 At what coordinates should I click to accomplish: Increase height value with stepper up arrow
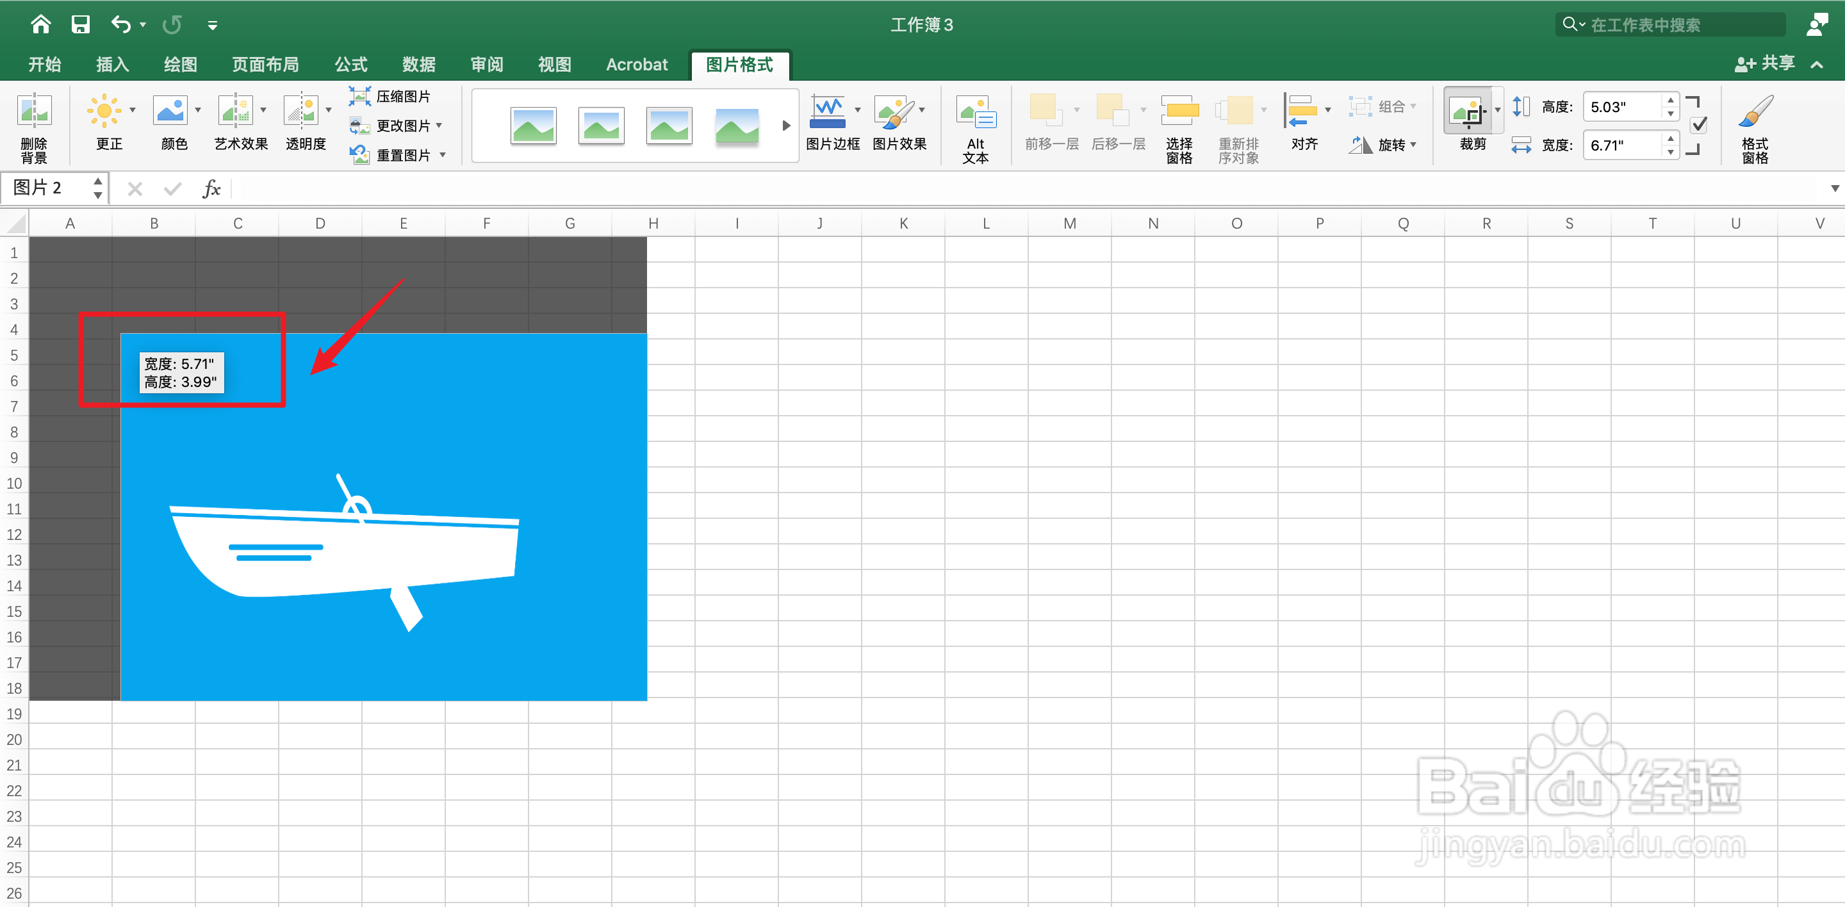click(1670, 101)
